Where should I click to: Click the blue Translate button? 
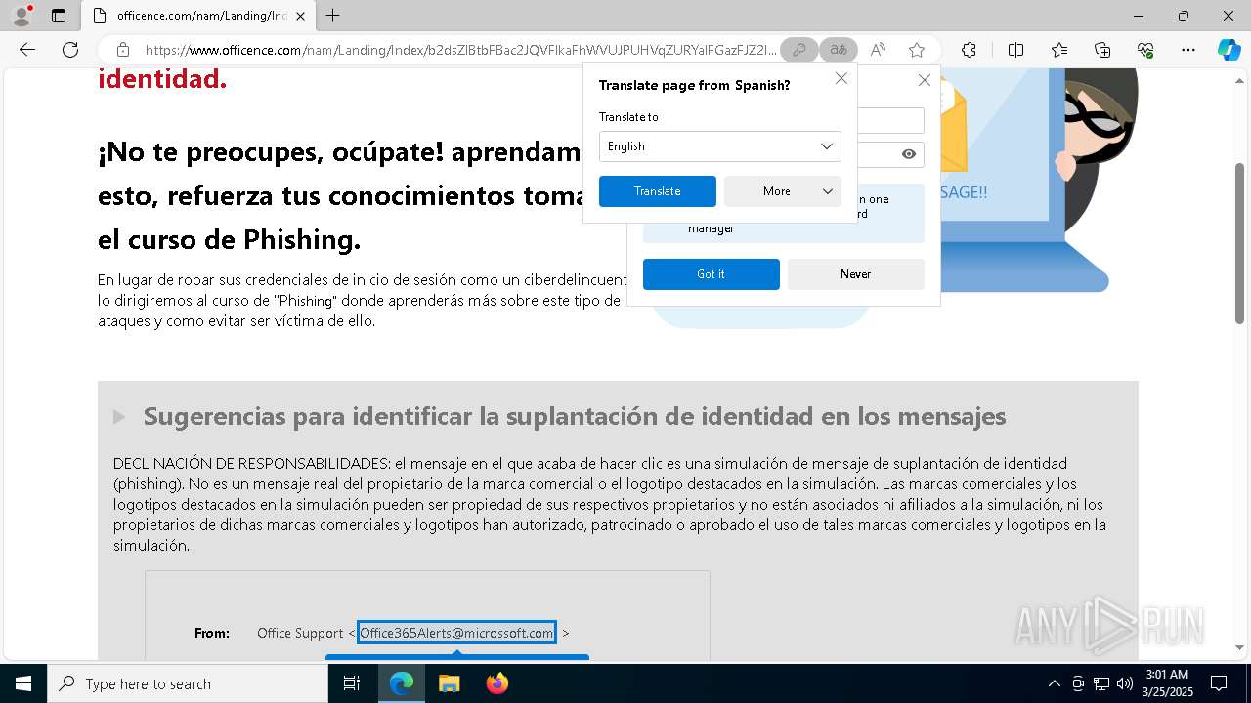[x=658, y=191]
